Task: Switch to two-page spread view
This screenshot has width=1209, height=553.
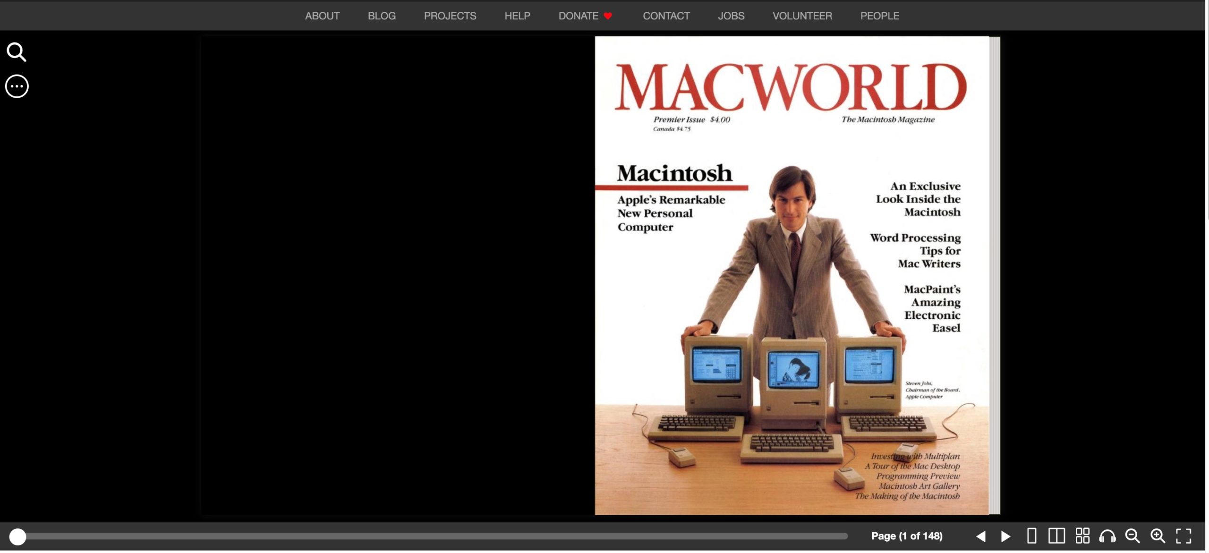Action: click(x=1057, y=536)
